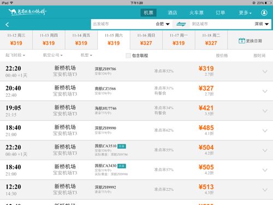Open the 机型 filter dropdown

click(x=86, y=55)
